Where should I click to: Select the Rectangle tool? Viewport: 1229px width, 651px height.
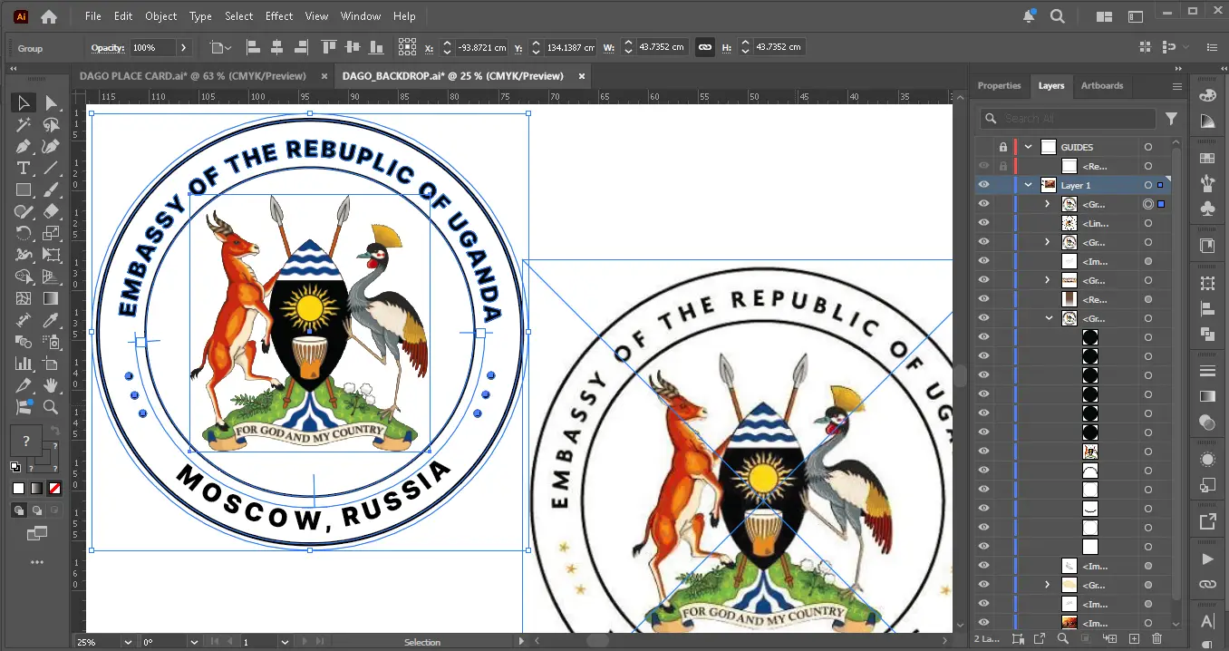tap(24, 190)
